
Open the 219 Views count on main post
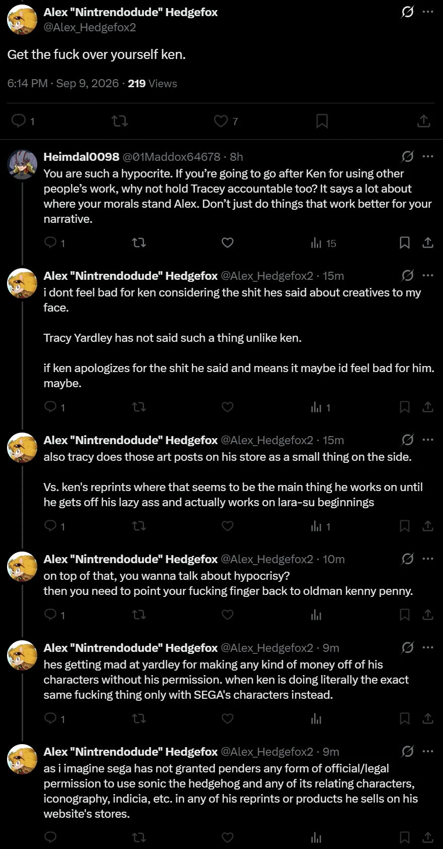click(153, 84)
